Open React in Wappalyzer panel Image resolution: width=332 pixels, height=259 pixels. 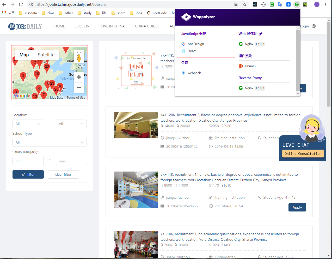(189, 51)
